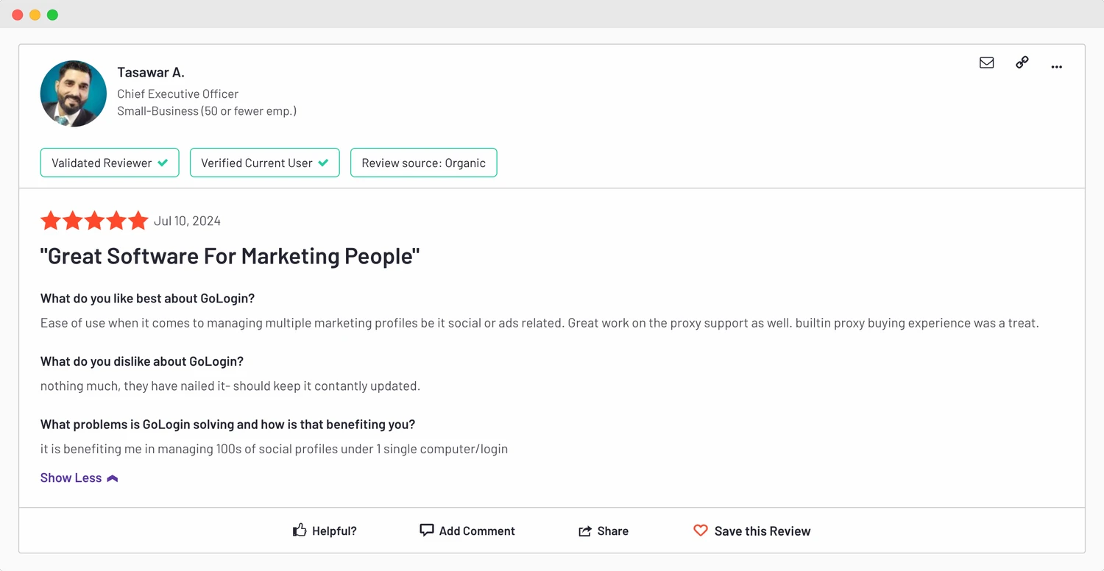This screenshot has height=571, width=1104.
Task: Click 'What problems is GoLogin solving' heading
Action: point(228,425)
